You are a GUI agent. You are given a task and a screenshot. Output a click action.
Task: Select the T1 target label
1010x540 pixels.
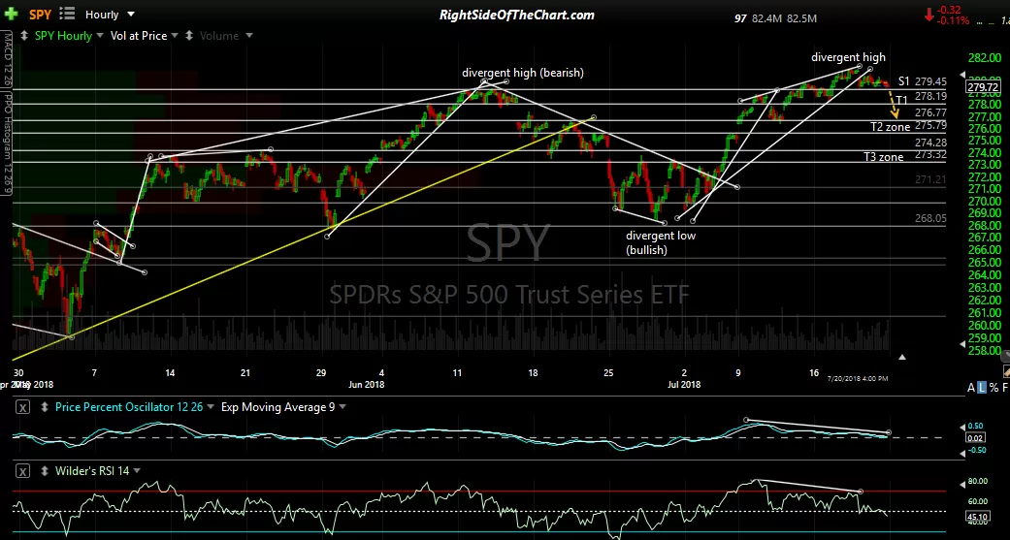click(901, 101)
